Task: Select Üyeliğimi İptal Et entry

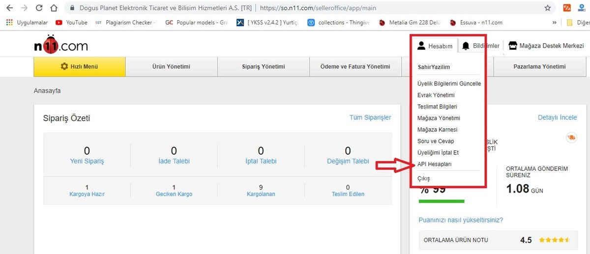Action: (x=438, y=153)
